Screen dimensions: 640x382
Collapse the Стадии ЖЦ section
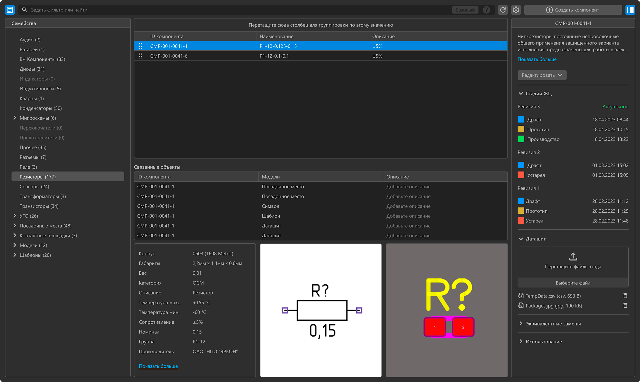point(521,94)
